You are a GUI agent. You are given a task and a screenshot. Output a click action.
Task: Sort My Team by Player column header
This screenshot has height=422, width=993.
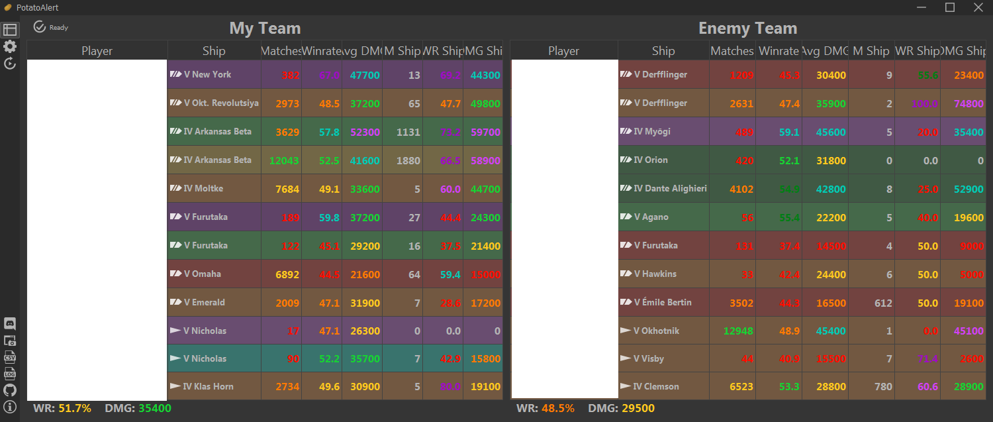(97, 51)
